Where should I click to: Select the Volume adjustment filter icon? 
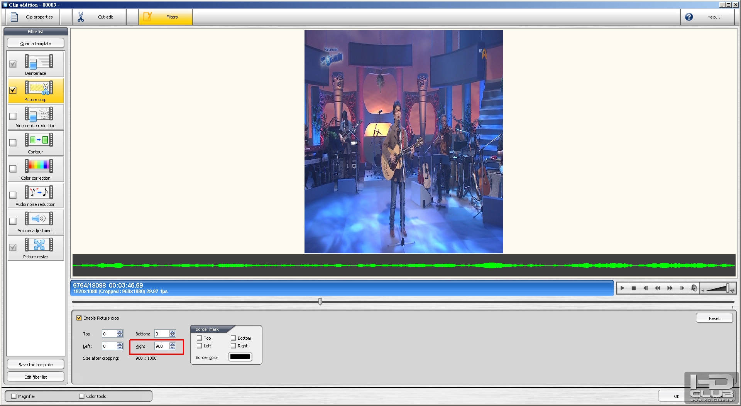tap(39, 218)
